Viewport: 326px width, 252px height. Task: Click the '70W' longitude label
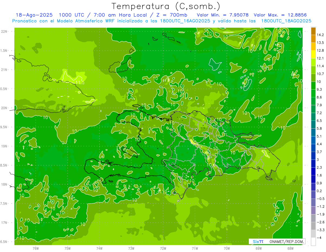pyautogui.click(x=227, y=248)
